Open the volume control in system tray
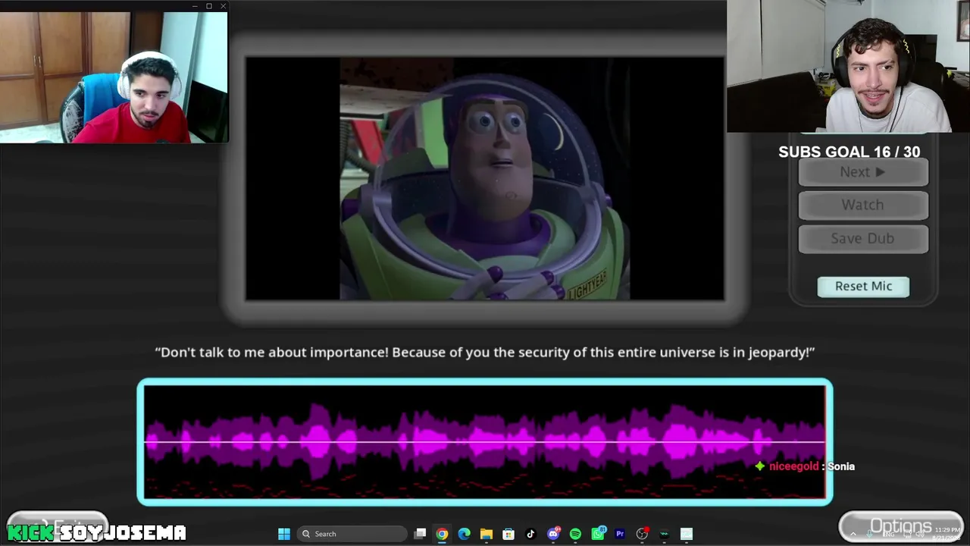The width and height of the screenshot is (970, 546). [921, 534]
